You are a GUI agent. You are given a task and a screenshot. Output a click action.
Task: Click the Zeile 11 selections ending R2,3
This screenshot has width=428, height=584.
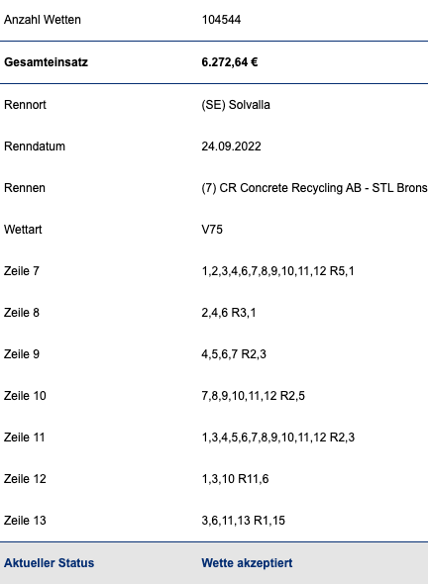tap(278, 438)
